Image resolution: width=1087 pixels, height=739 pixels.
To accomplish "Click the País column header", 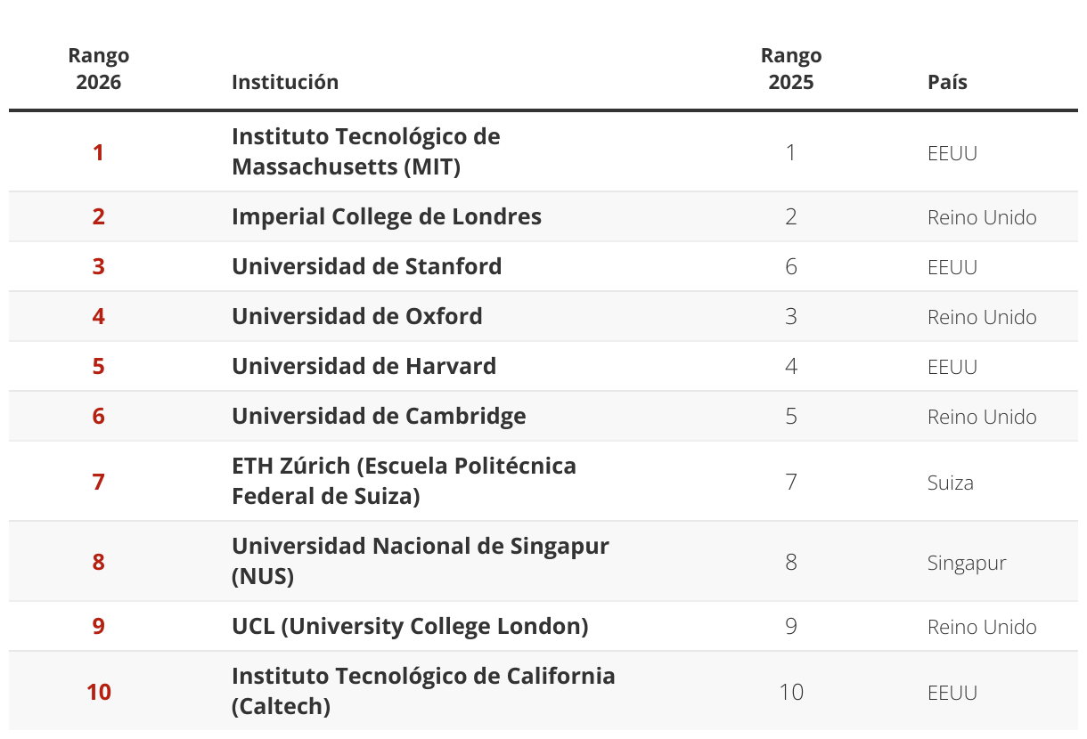I will click(x=947, y=82).
